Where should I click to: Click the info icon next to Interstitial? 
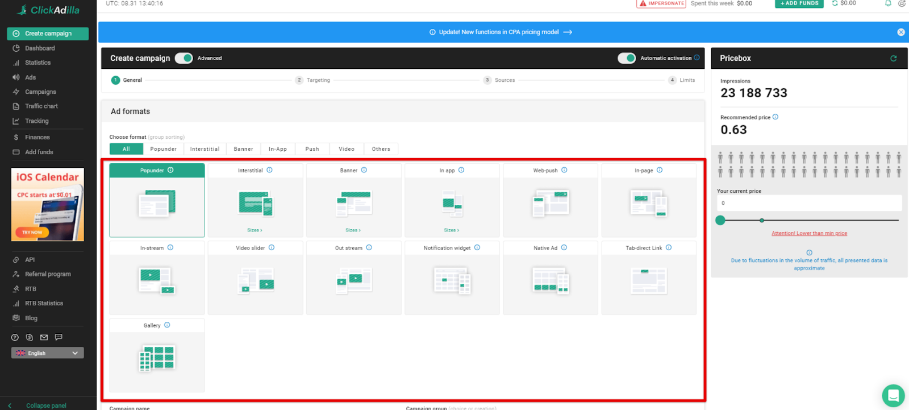tap(269, 170)
